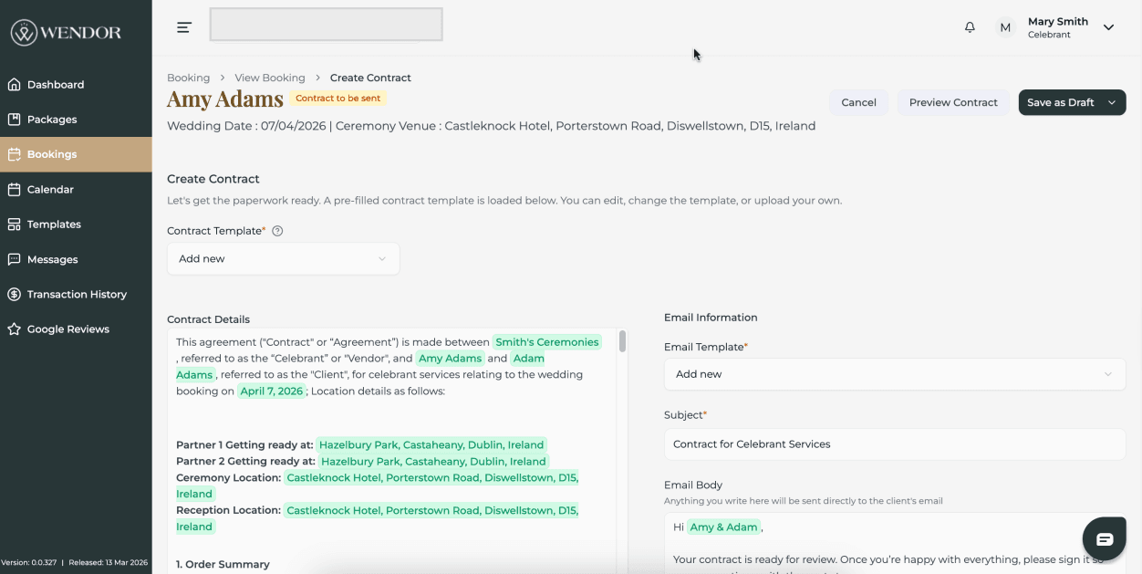This screenshot has width=1142, height=574.
Task: Expand Mary Smith's profile menu
Action: pyautogui.click(x=1109, y=27)
